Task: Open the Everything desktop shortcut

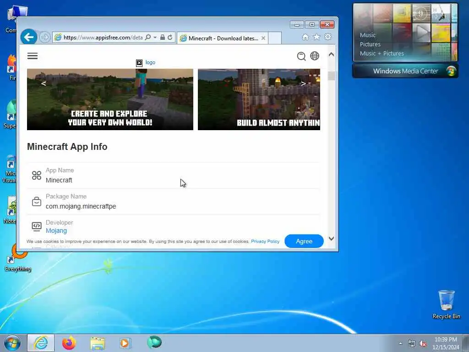Action: [18, 258]
